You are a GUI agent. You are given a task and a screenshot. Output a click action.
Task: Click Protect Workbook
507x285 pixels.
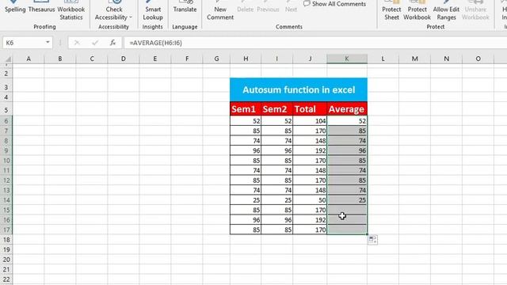(x=417, y=10)
